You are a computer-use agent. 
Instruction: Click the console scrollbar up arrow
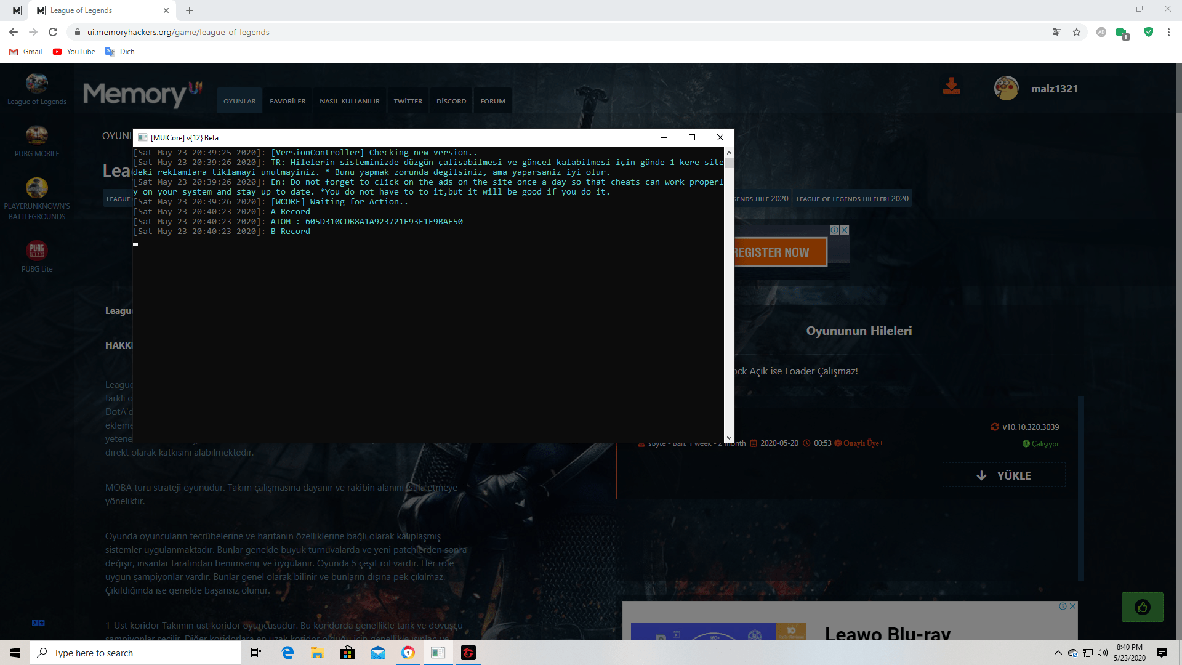tap(729, 153)
